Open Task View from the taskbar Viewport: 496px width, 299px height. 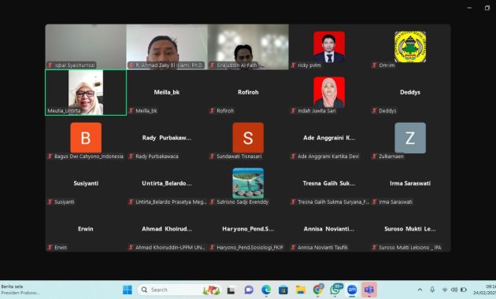point(231,290)
